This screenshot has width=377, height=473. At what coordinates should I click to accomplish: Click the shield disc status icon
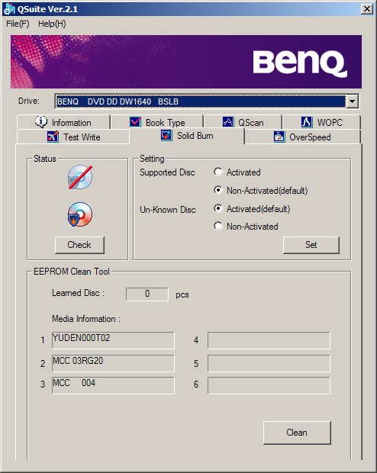80,214
